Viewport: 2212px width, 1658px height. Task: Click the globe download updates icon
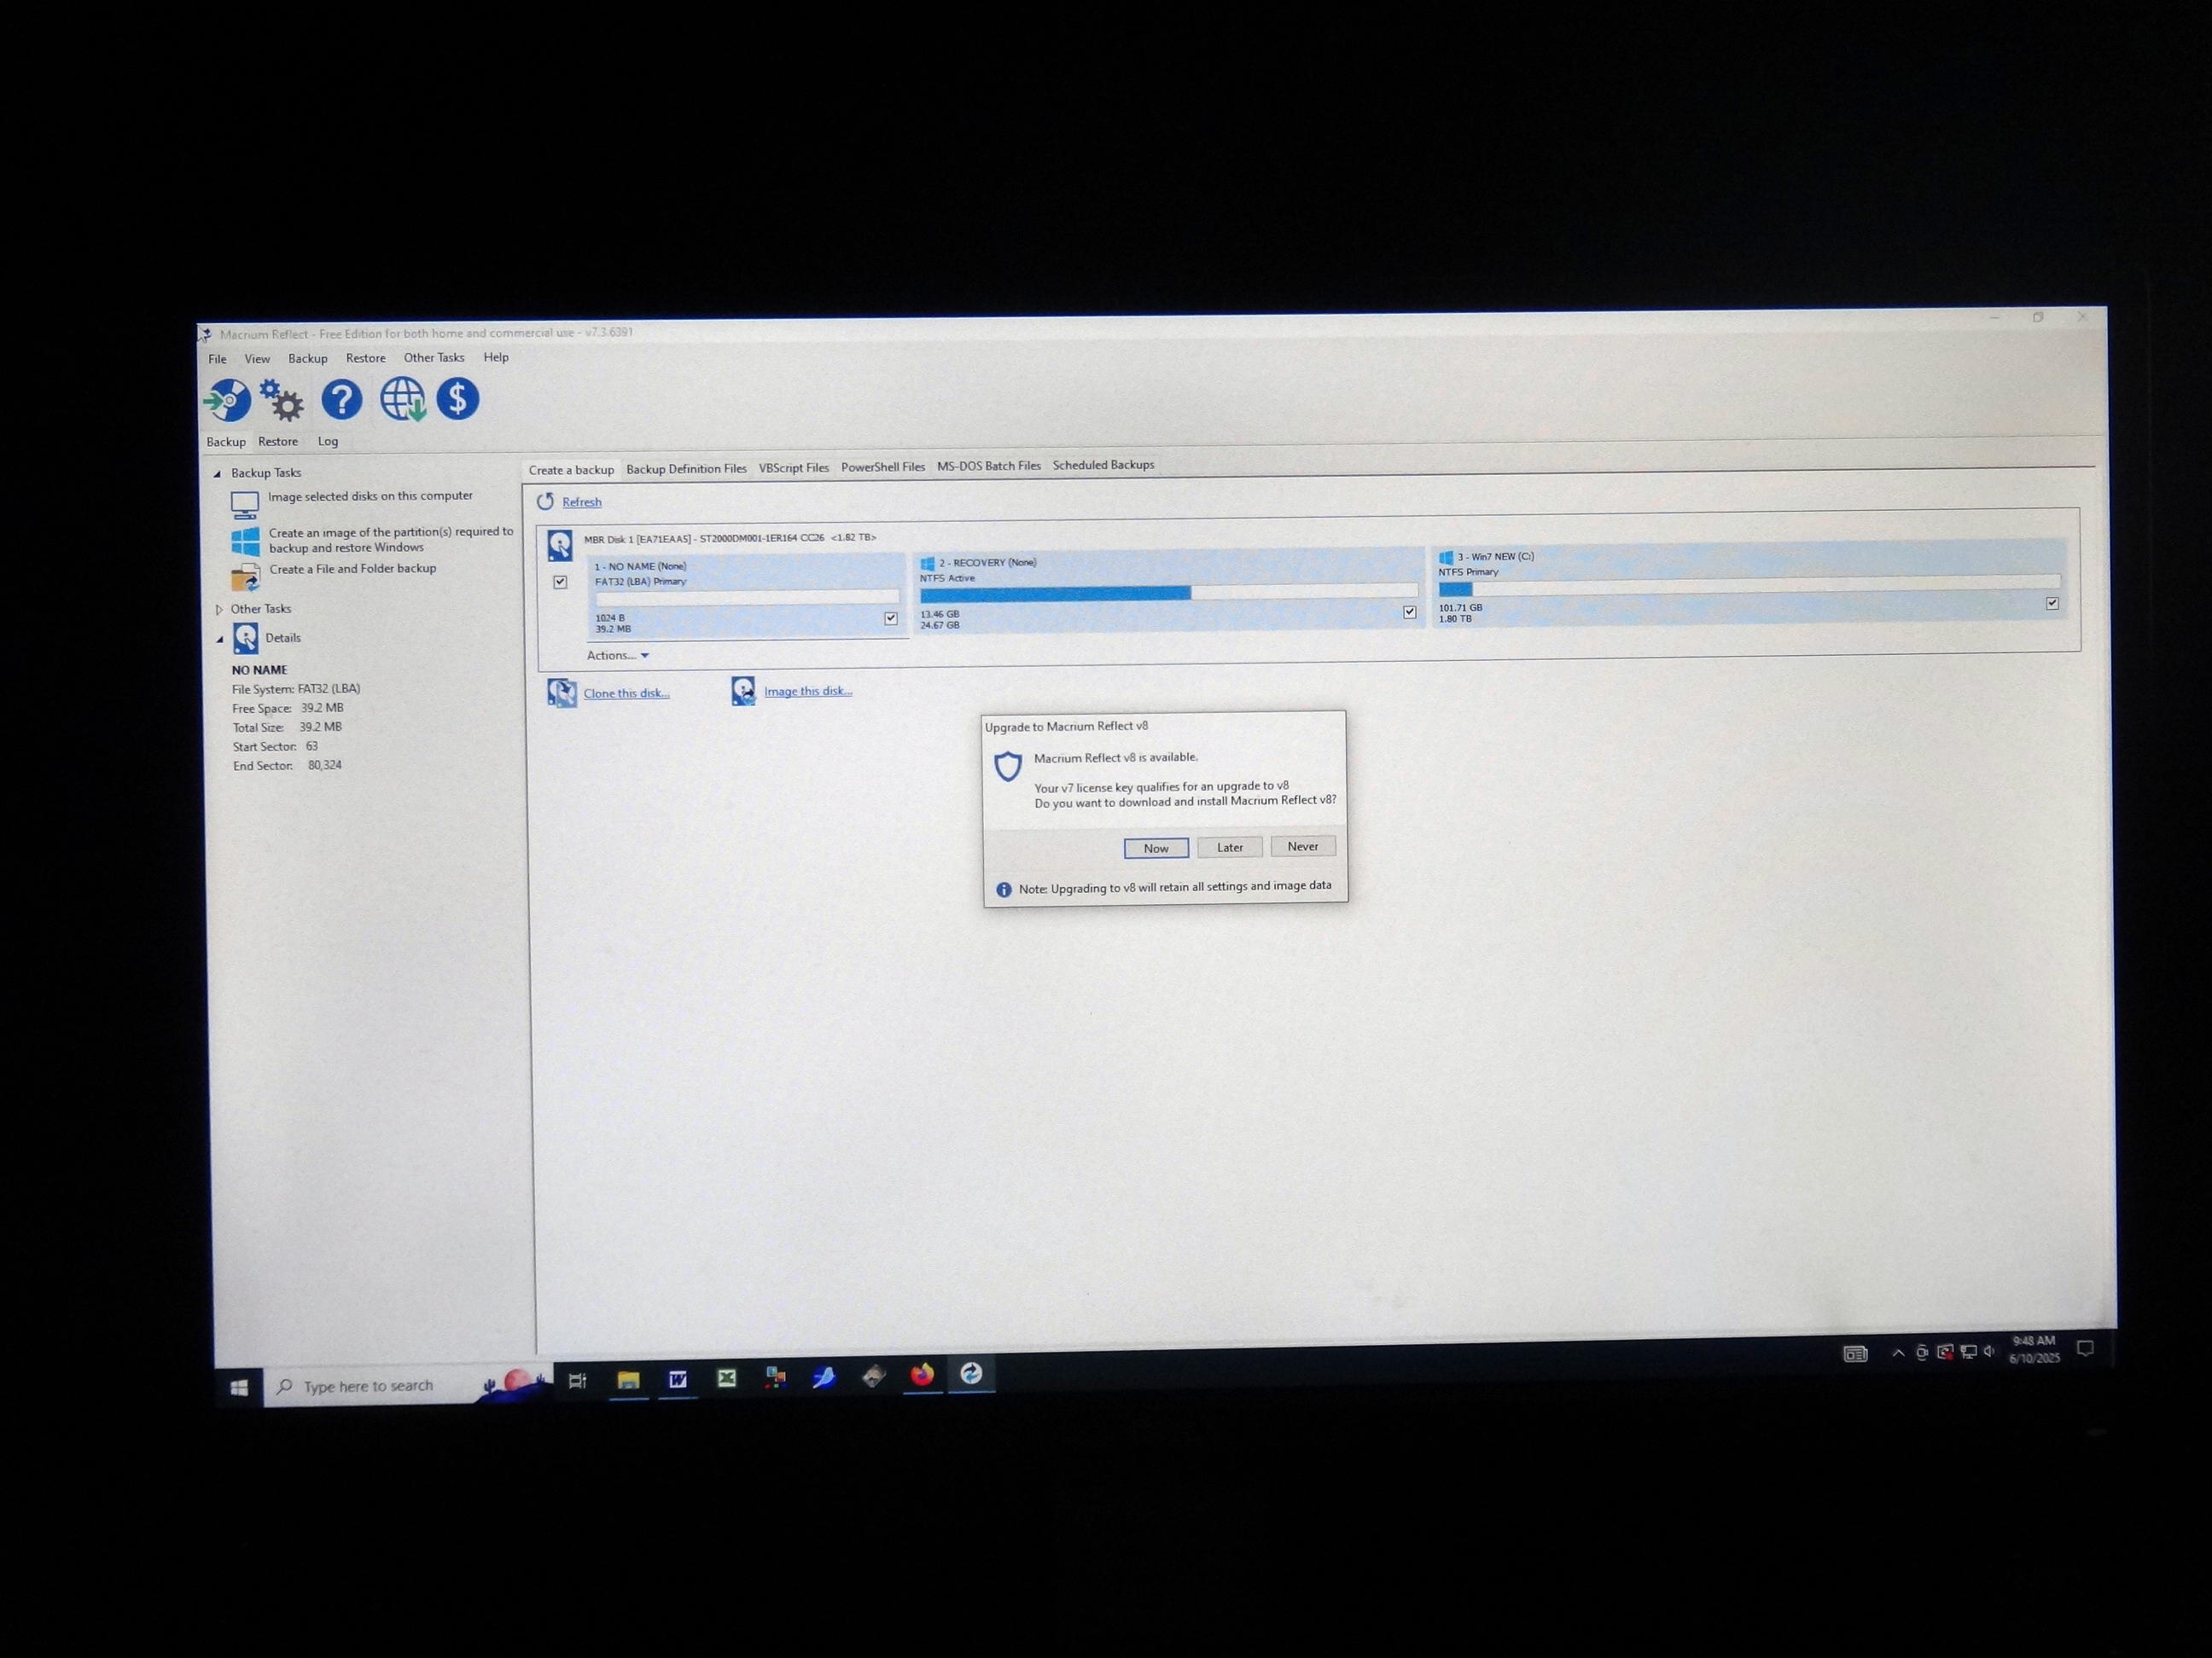[x=403, y=399]
